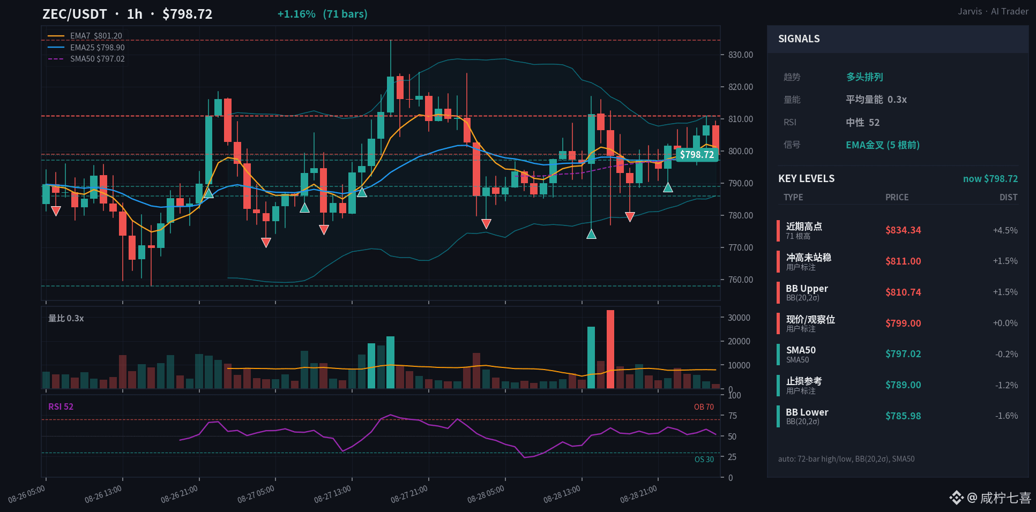Select the lowest red down-triangle on the price chart
This screenshot has width=1036, height=512.
coord(266,243)
